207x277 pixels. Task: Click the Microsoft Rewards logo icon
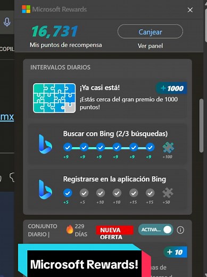(x=26, y=9)
